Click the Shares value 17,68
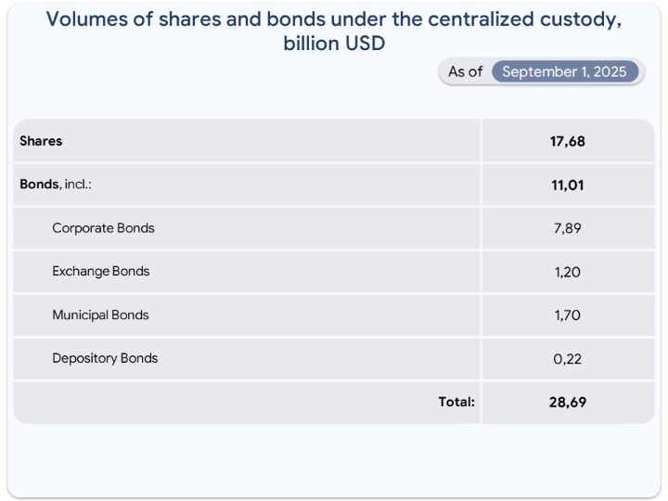Viewport: 668px width, 501px height. click(x=567, y=142)
